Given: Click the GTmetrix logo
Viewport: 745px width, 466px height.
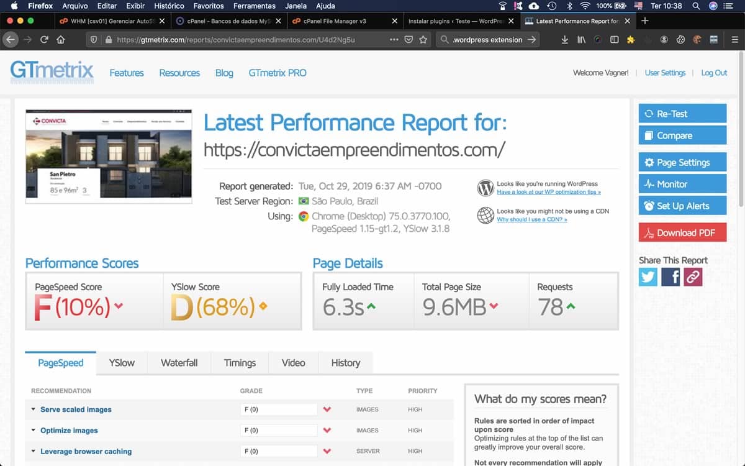Looking at the screenshot, I should tap(52, 71).
